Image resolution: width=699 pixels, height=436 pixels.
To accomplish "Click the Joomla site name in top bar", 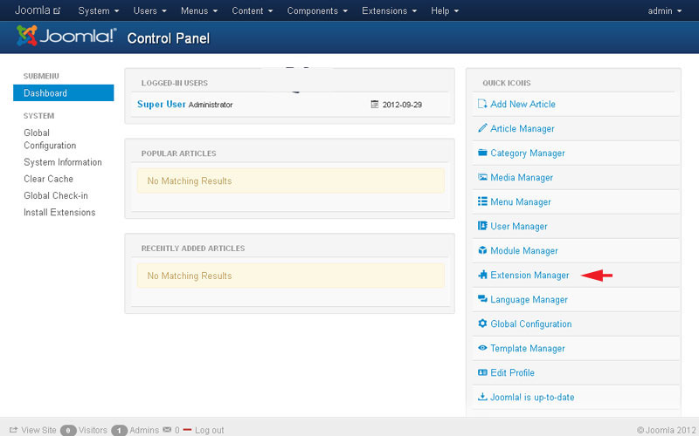I will [x=32, y=10].
